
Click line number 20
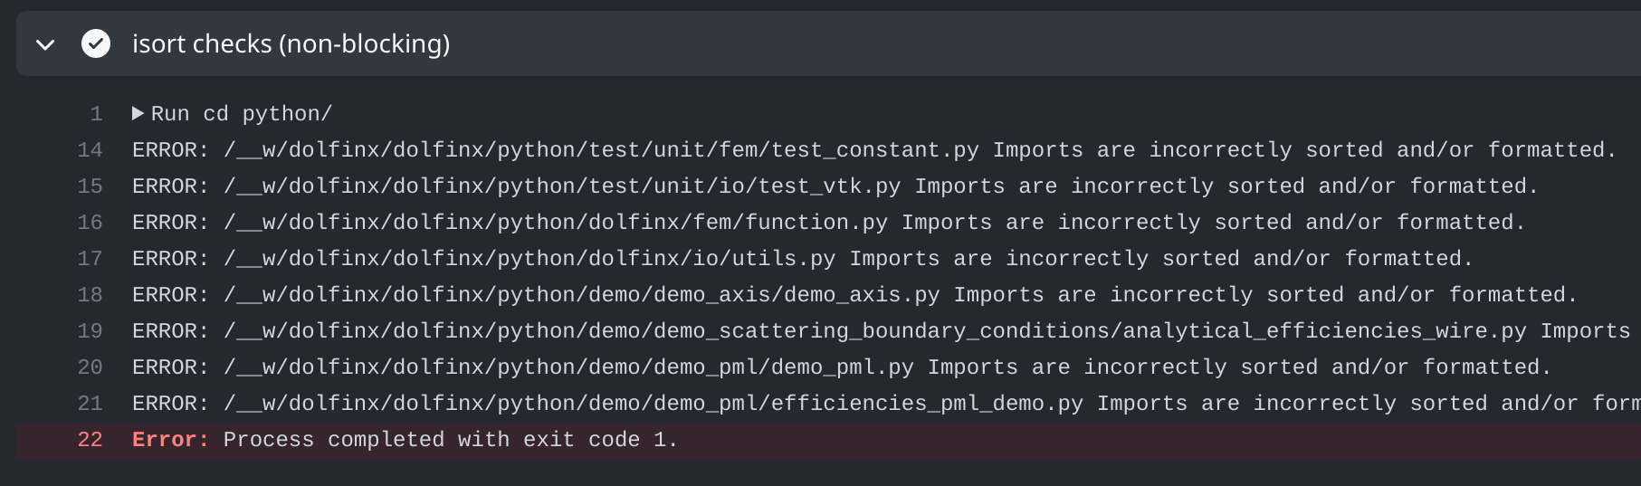[x=90, y=367]
